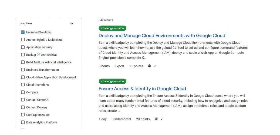Click the globe language icon on the Deploy and Manage quest
This screenshot has height=135, width=280.
tap(150, 66)
